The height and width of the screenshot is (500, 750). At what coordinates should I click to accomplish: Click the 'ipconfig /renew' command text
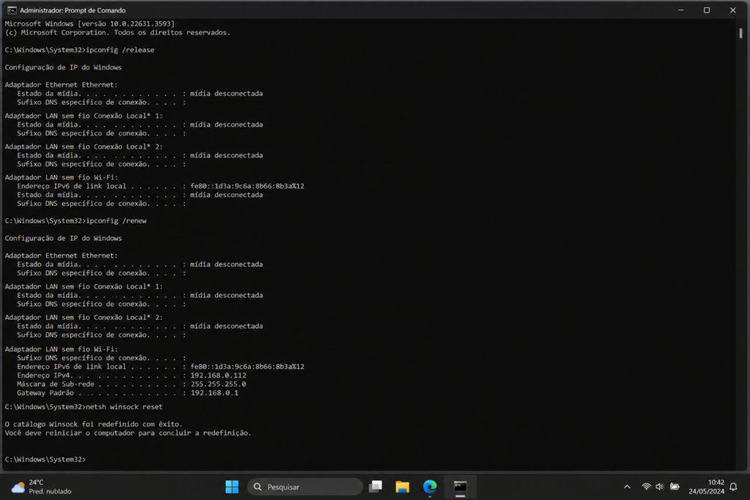116,221
